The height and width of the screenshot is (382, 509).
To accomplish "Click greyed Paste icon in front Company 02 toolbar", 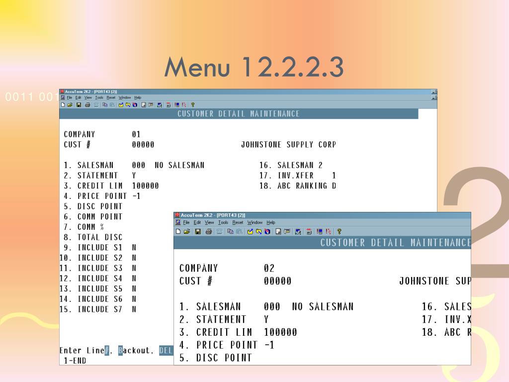I will (x=239, y=232).
